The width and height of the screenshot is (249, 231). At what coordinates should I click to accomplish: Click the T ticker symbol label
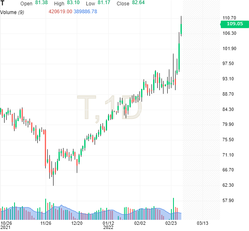pyautogui.click(x=2, y=3)
